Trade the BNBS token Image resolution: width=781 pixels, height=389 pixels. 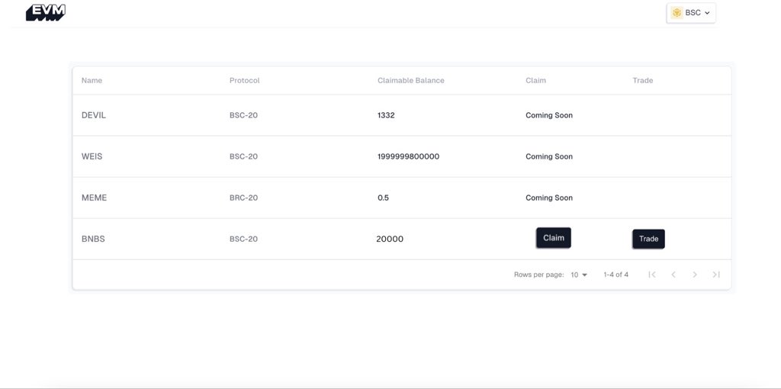(x=648, y=239)
